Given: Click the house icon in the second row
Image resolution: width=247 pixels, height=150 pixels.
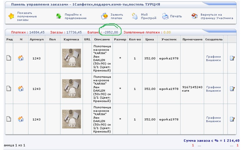Looking at the screenshot, I should click(x=21, y=89).
